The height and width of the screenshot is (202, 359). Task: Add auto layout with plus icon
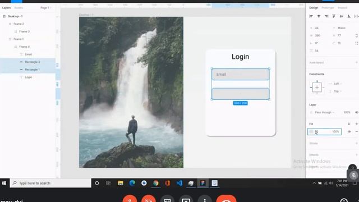point(357,62)
